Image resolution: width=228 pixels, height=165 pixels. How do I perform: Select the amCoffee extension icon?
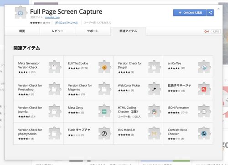pyautogui.click(x=204, y=67)
